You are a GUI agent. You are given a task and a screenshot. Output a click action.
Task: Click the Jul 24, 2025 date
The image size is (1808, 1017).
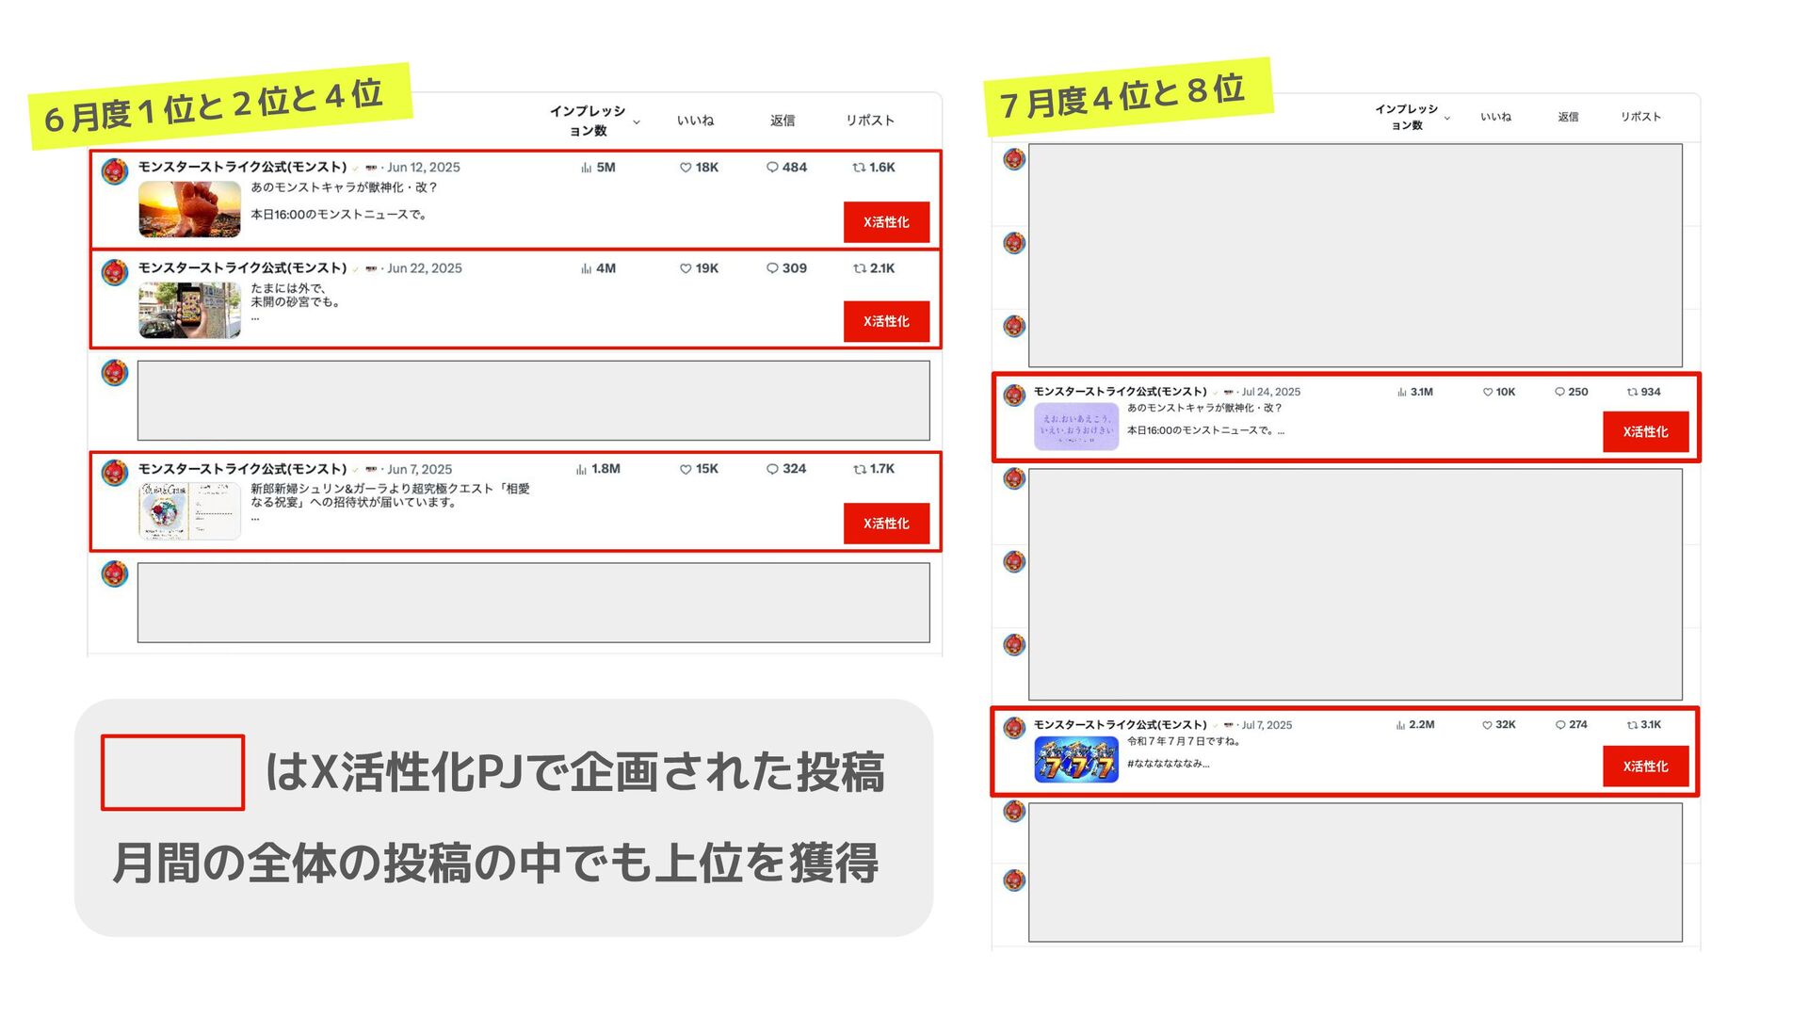click(x=1270, y=392)
